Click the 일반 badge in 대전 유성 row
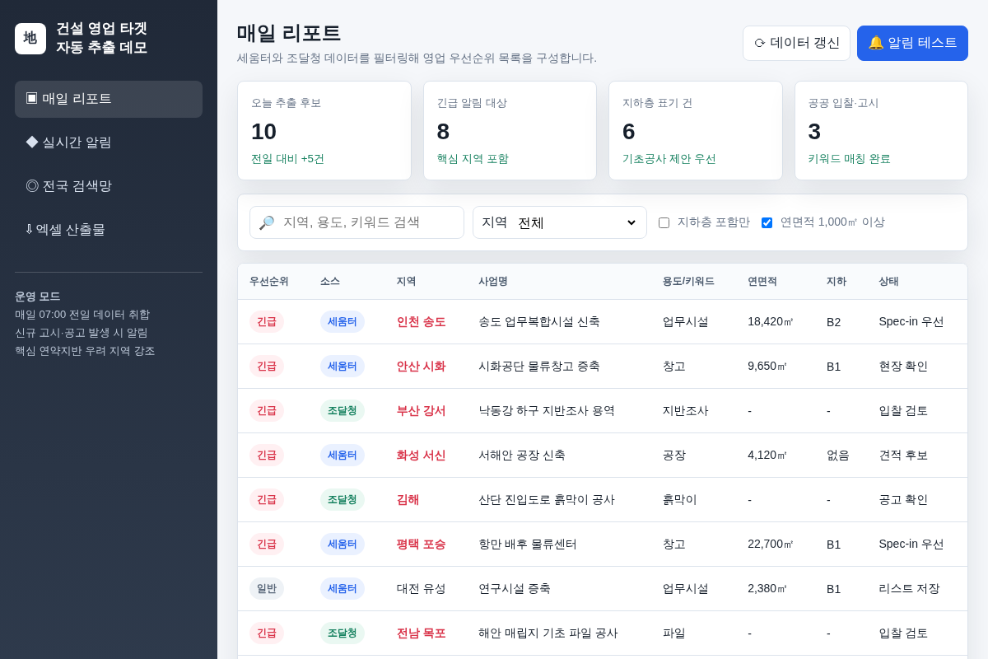 (x=267, y=588)
